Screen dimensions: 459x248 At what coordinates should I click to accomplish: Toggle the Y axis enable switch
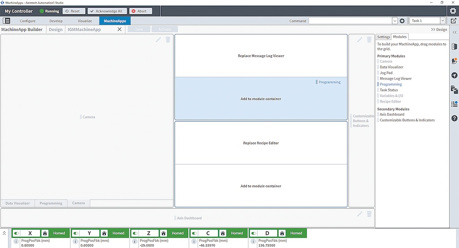point(76,233)
